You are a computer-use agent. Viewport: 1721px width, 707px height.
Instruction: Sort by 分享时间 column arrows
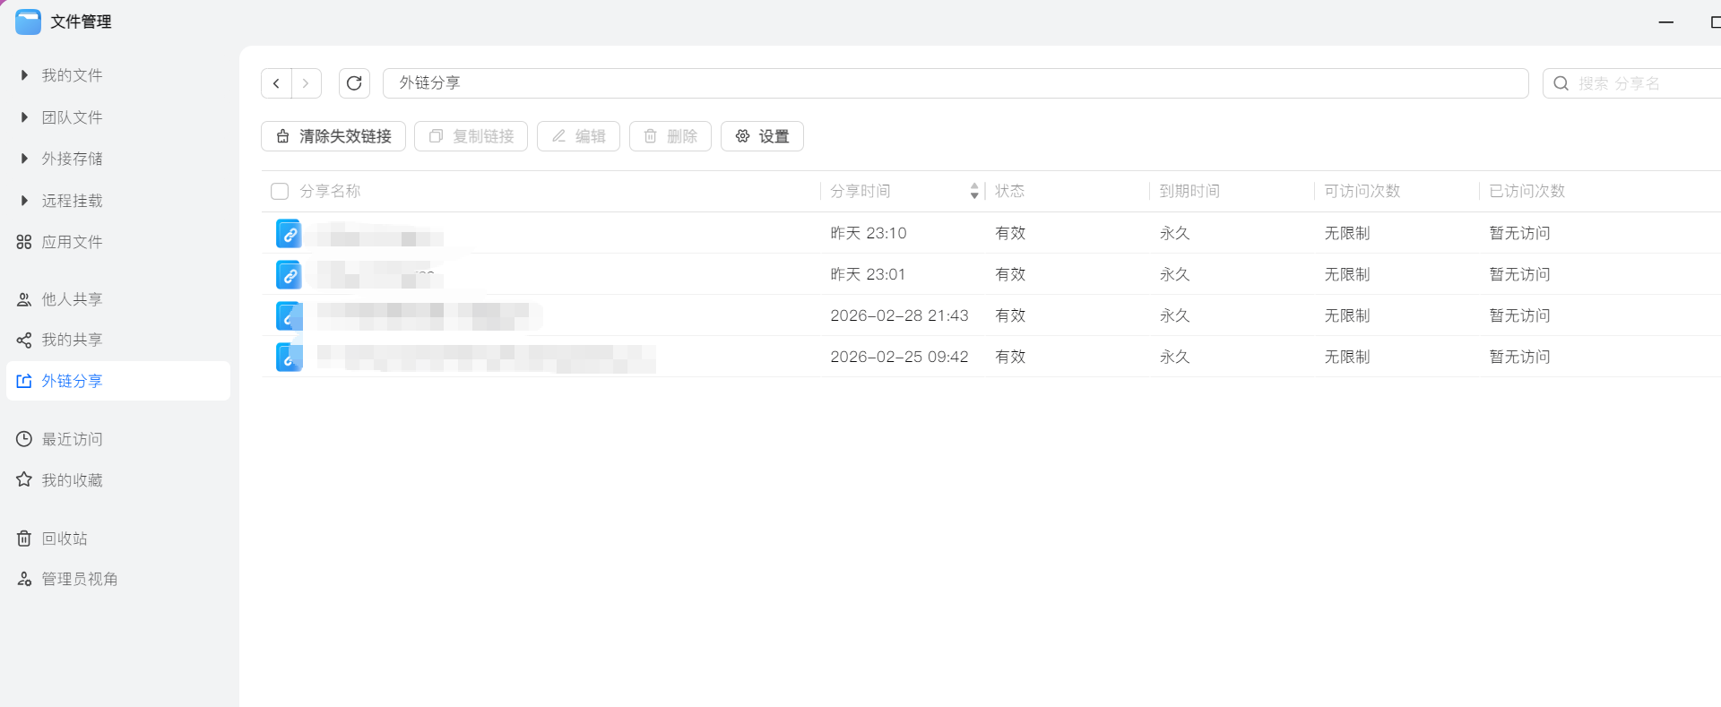[x=973, y=191]
